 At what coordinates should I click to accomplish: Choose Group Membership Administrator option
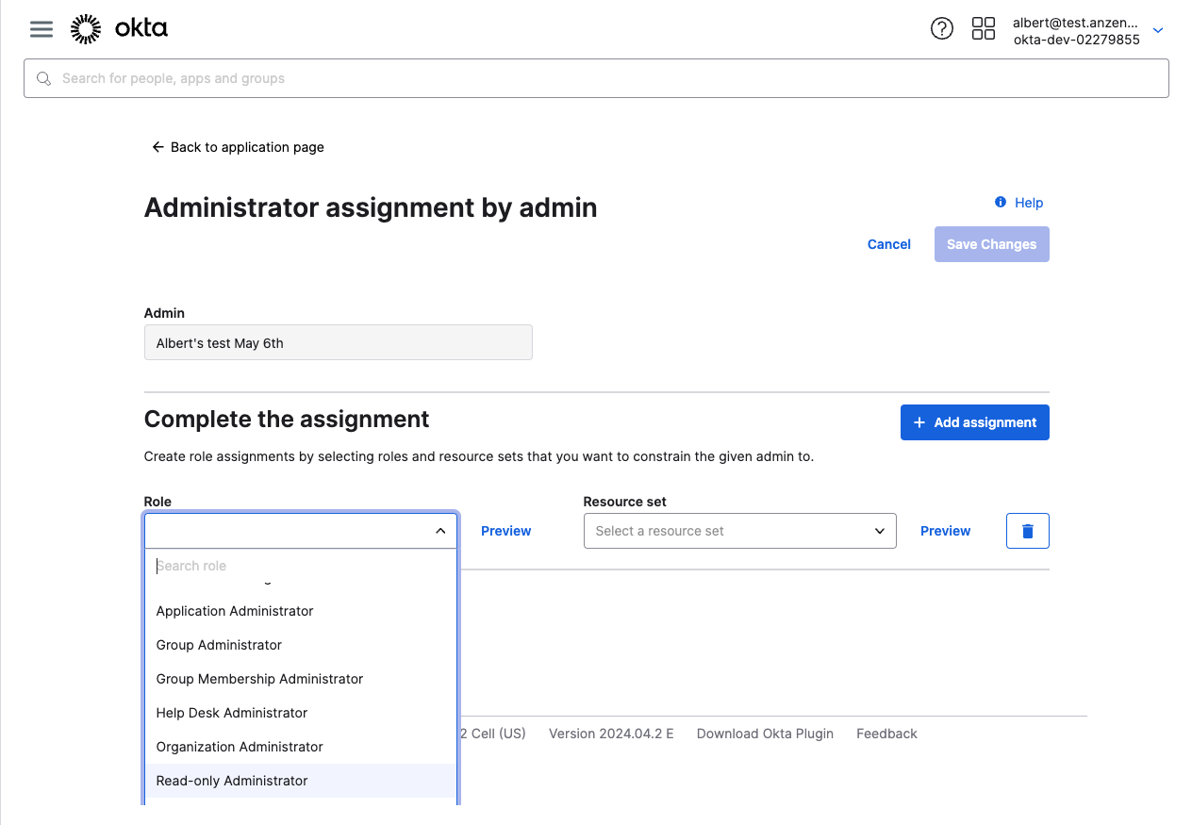click(259, 679)
